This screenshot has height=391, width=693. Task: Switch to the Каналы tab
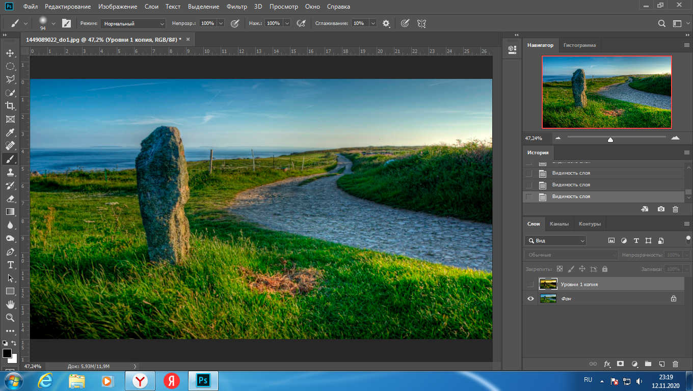pos(559,224)
